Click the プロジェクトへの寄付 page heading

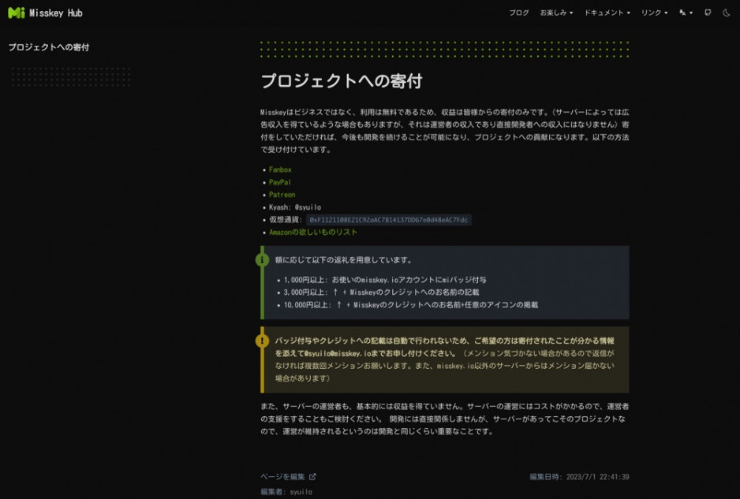342,81
